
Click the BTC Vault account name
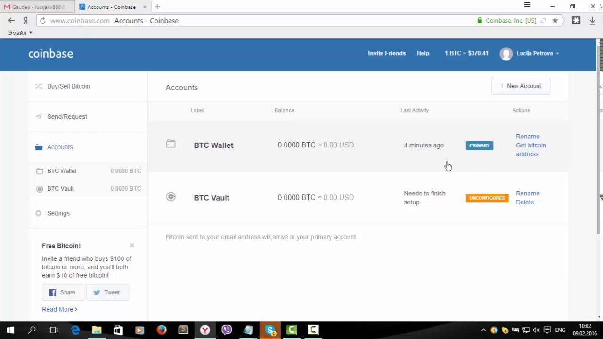[212, 198]
